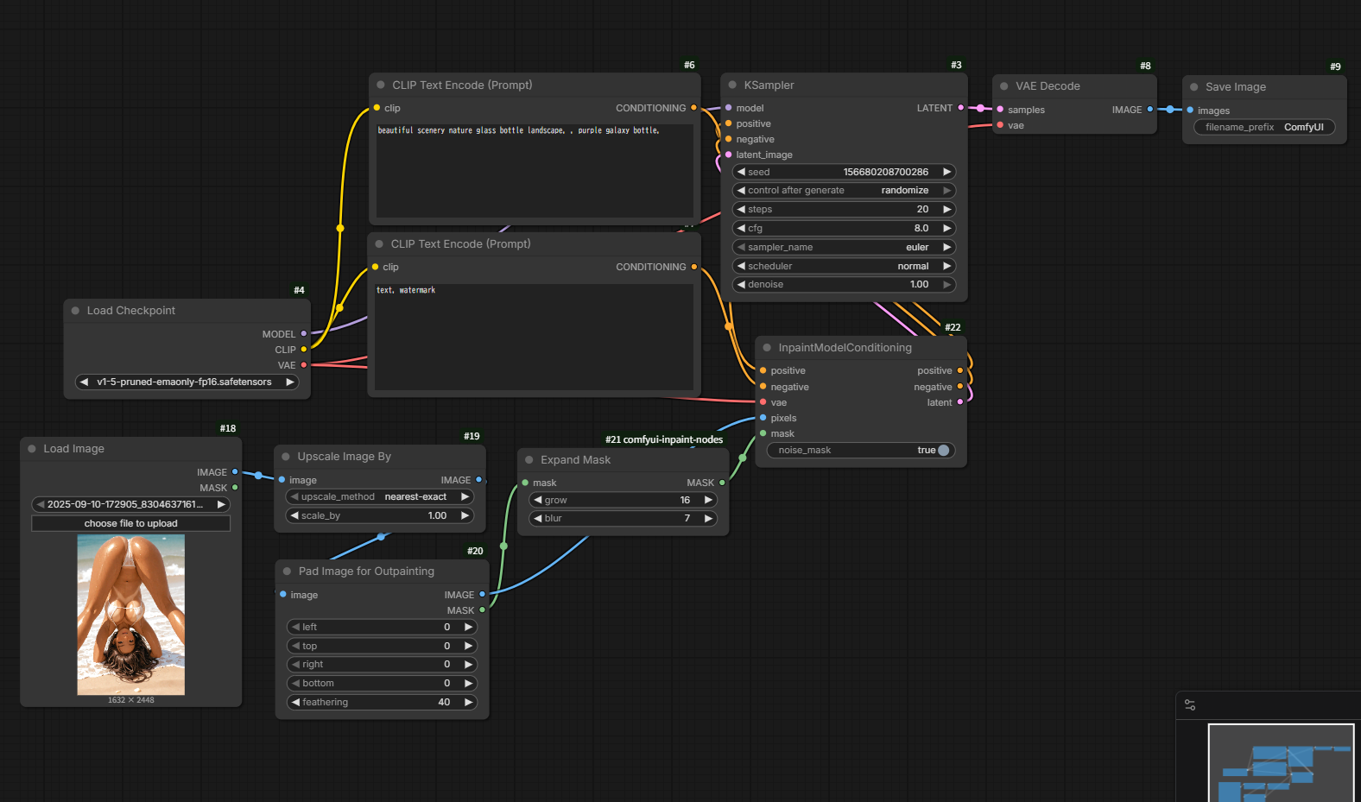Click the positive prompt text box
Image resolution: width=1361 pixels, height=802 pixels.
[534, 171]
